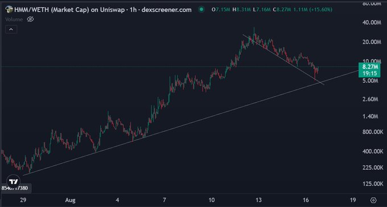Open the TradingView logo link
387x207 pixels.
pyautogui.click(x=13, y=182)
